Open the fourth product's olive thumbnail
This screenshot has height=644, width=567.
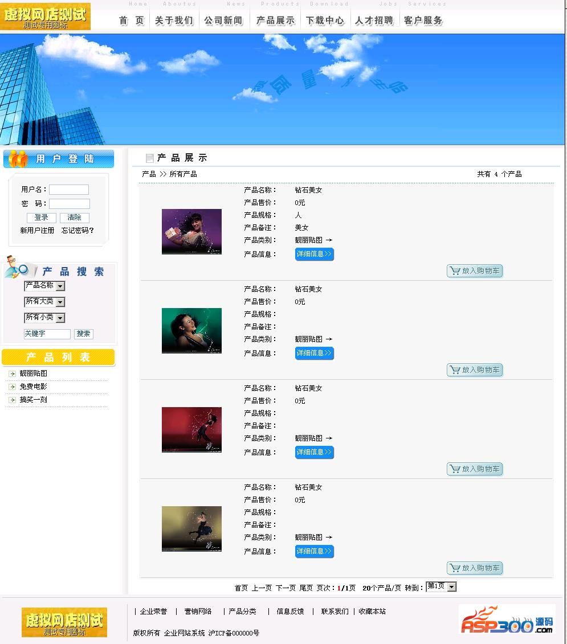coord(191,528)
